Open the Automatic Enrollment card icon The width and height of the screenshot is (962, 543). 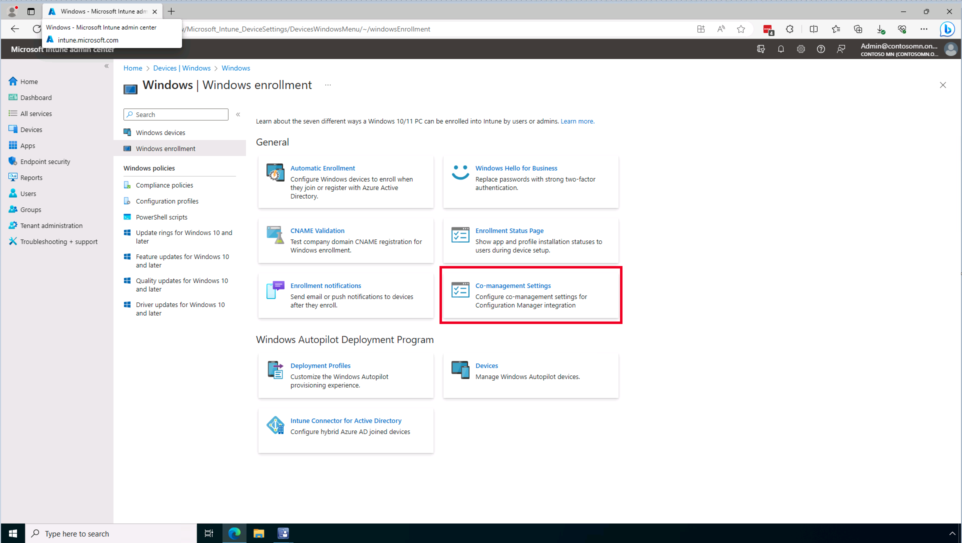coord(275,172)
